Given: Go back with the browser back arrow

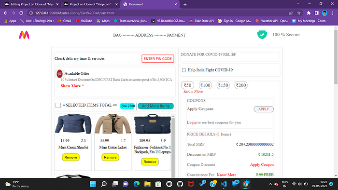Looking at the screenshot, I should click(5, 13).
